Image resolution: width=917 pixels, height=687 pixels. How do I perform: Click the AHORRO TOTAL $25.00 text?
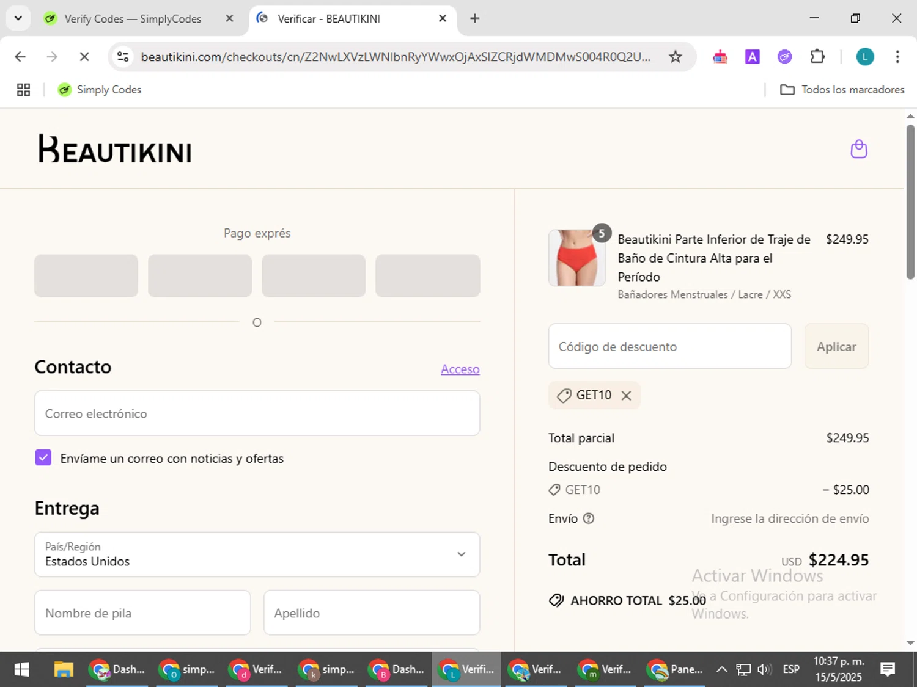(x=638, y=601)
